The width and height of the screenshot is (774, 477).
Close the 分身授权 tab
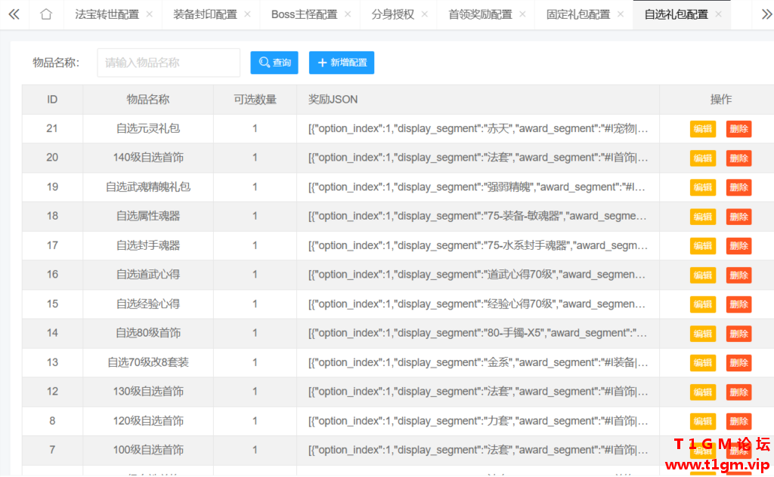pos(425,14)
